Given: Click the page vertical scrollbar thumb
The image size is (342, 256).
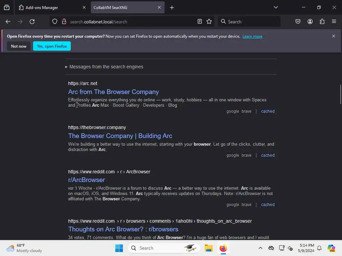Looking at the screenshot, I should pos(340,95).
